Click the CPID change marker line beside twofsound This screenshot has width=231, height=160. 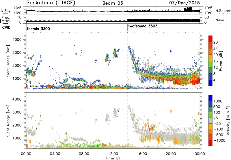[x=127, y=27]
